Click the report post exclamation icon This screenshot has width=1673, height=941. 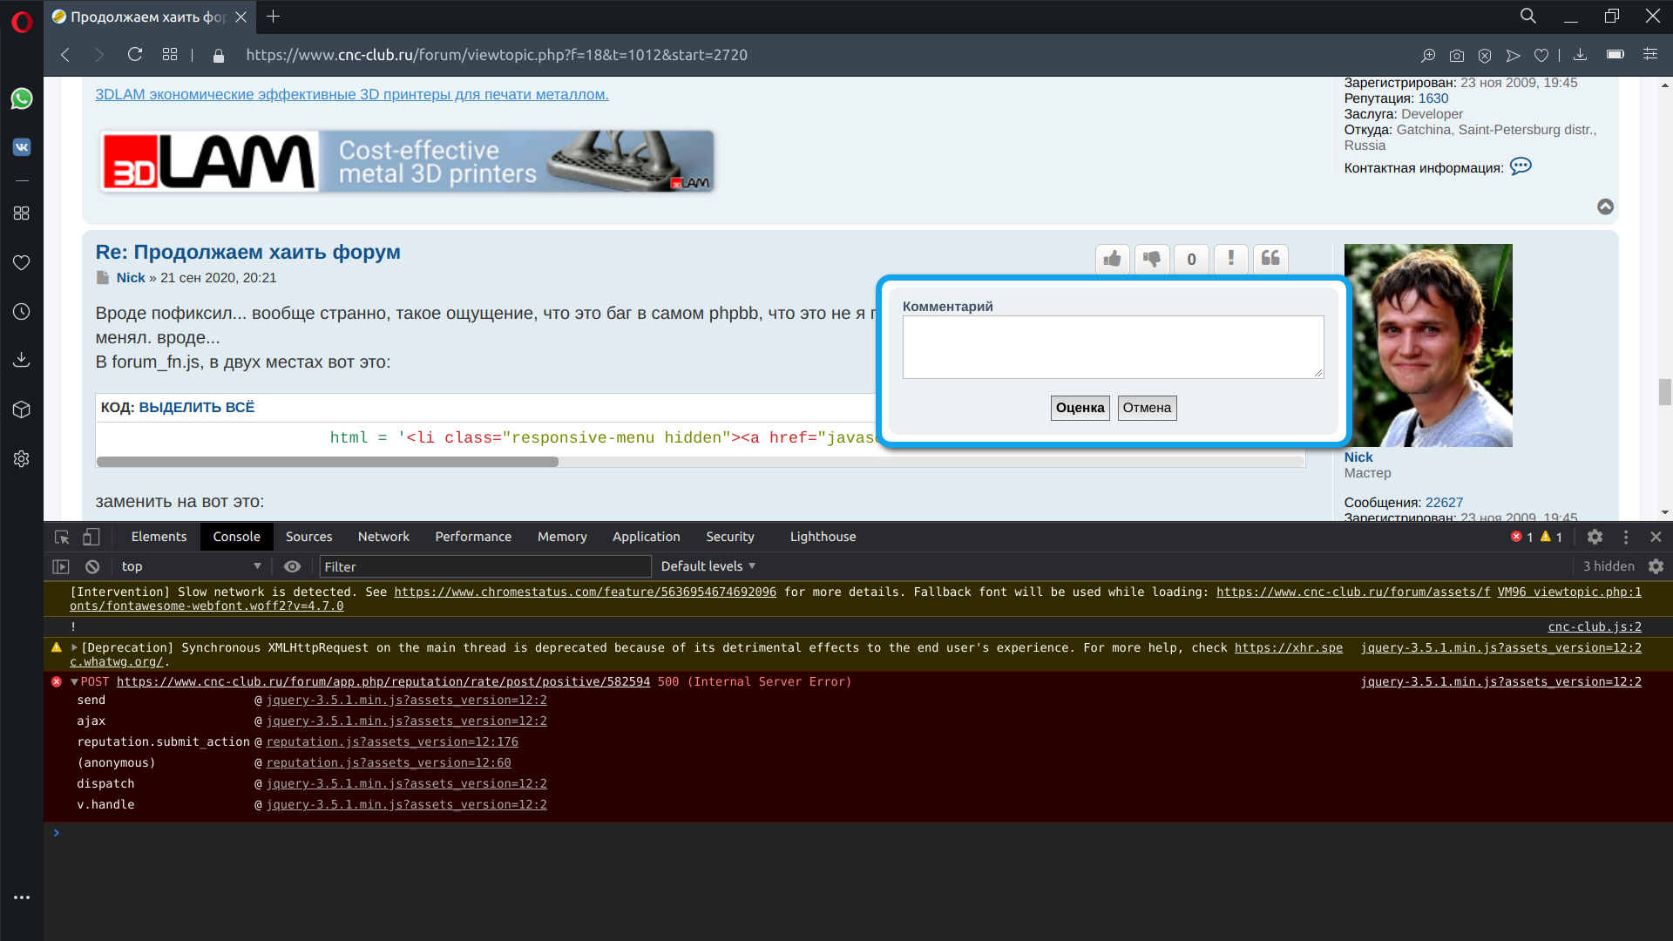(x=1230, y=259)
